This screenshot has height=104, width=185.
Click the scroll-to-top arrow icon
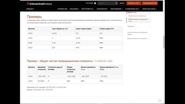160,101
